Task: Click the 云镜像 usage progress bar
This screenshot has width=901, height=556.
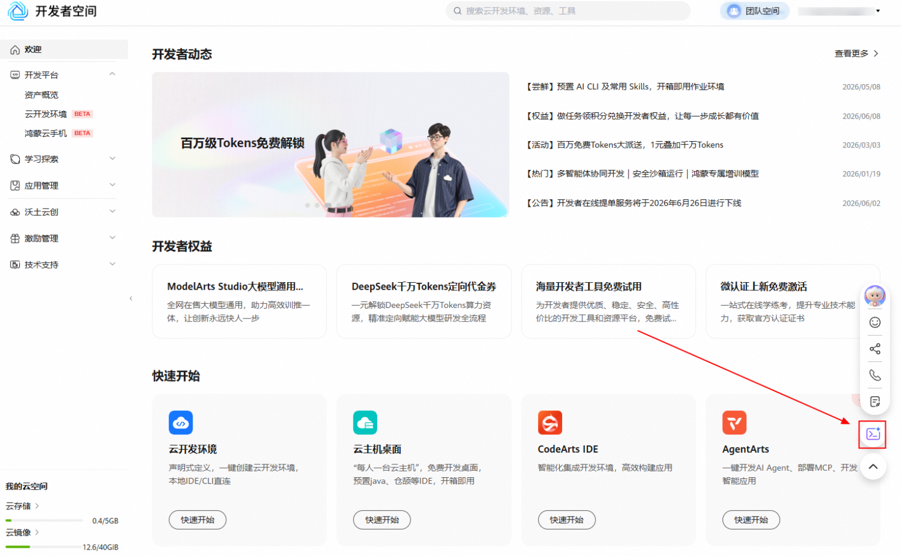Action: [44, 547]
